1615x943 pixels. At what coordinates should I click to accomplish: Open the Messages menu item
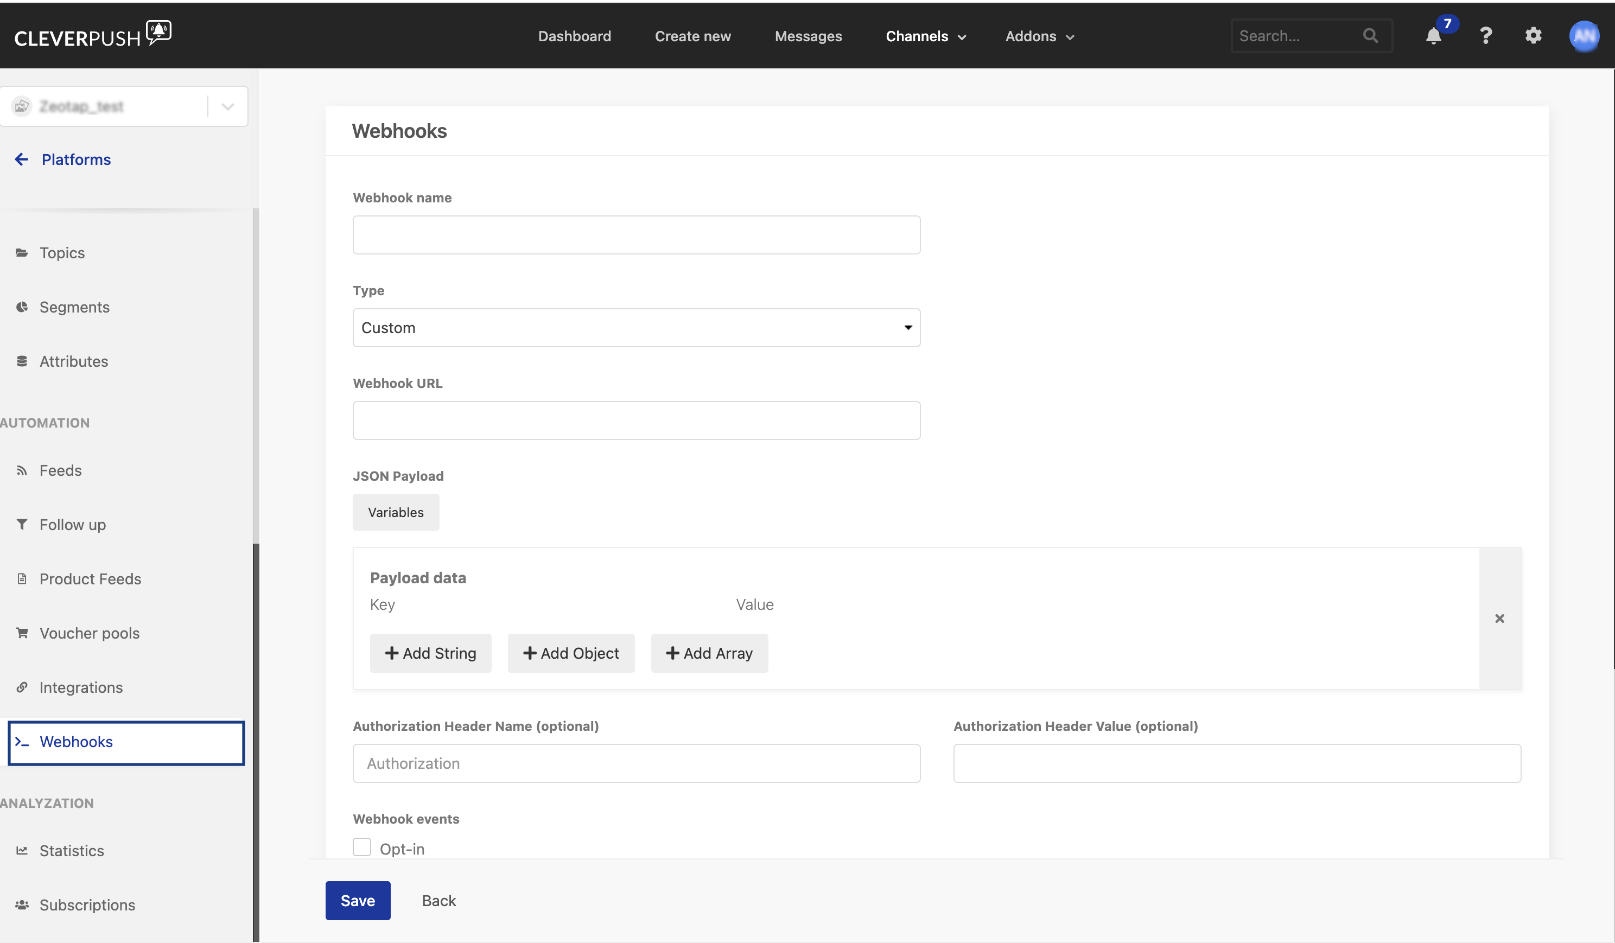click(808, 36)
